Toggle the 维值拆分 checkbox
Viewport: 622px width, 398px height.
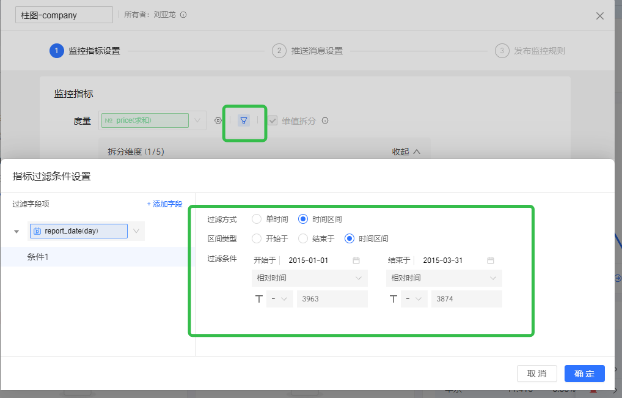click(x=273, y=120)
